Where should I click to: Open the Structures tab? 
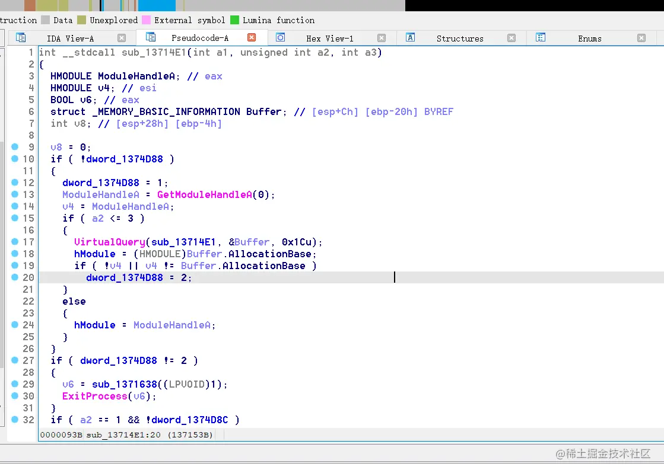coord(460,39)
